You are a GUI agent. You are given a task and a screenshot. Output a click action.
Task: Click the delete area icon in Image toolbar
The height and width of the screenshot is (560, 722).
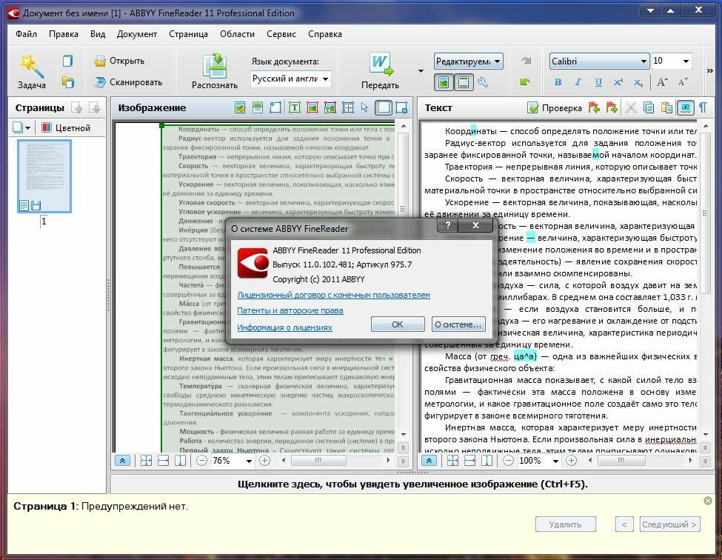401,107
